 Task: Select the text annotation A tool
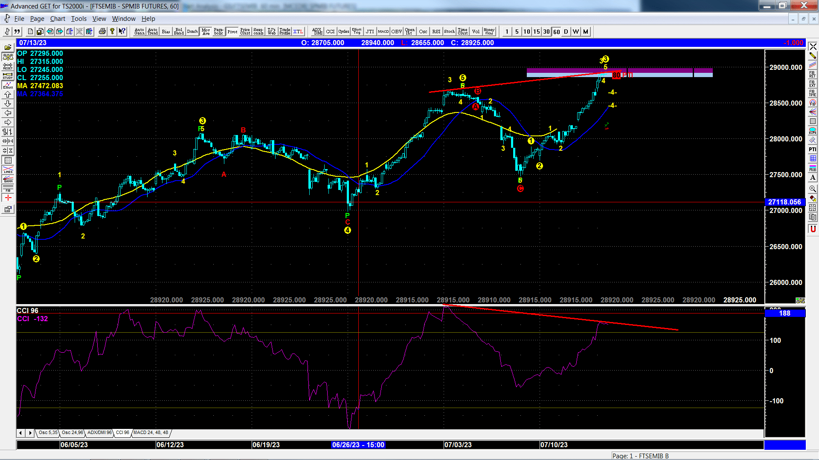coord(813,177)
